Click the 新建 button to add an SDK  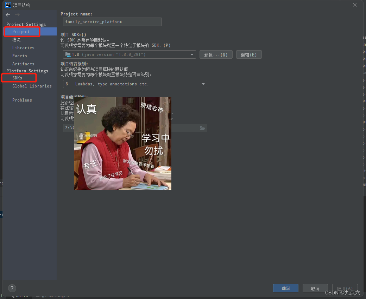tap(216, 54)
